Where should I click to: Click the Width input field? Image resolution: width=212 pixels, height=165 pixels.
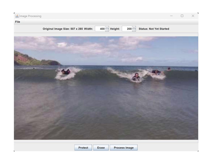pyautogui.click(x=100, y=29)
